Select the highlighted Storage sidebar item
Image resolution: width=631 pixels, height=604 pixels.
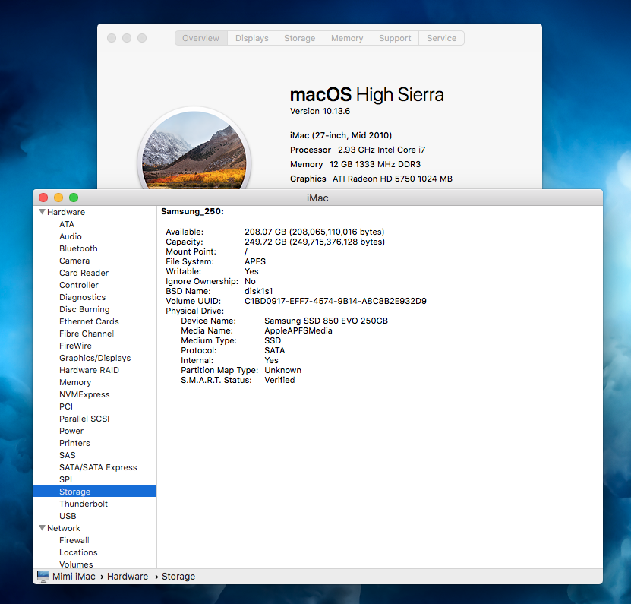tap(95, 492)
